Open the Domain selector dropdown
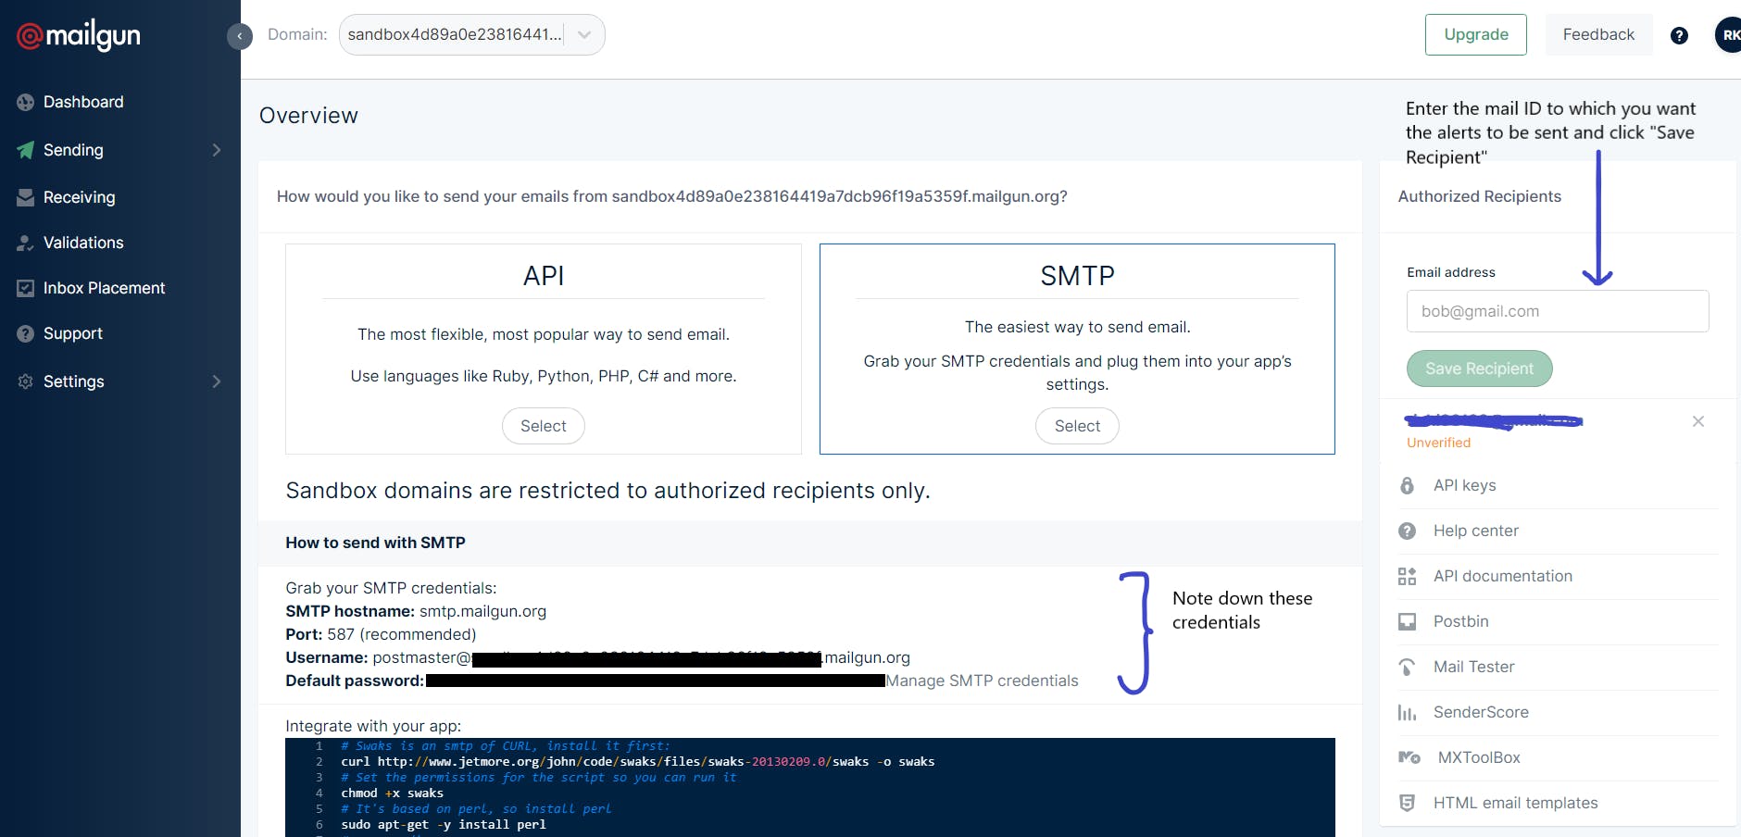Viewport: 1741px width, 837px height. click(471, 35)
